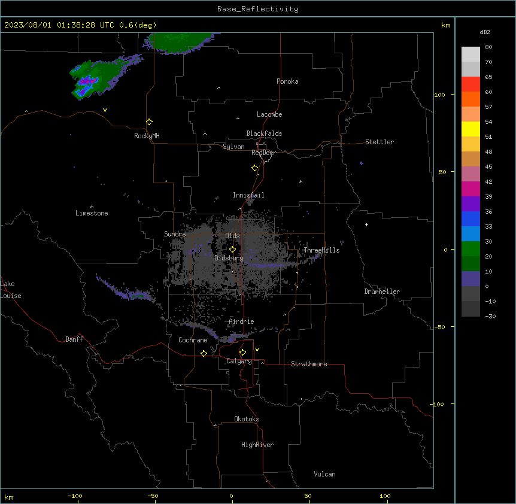Click the Olds label
The height and width of the screenshot is (504, 516).
(x=232, y=236)
